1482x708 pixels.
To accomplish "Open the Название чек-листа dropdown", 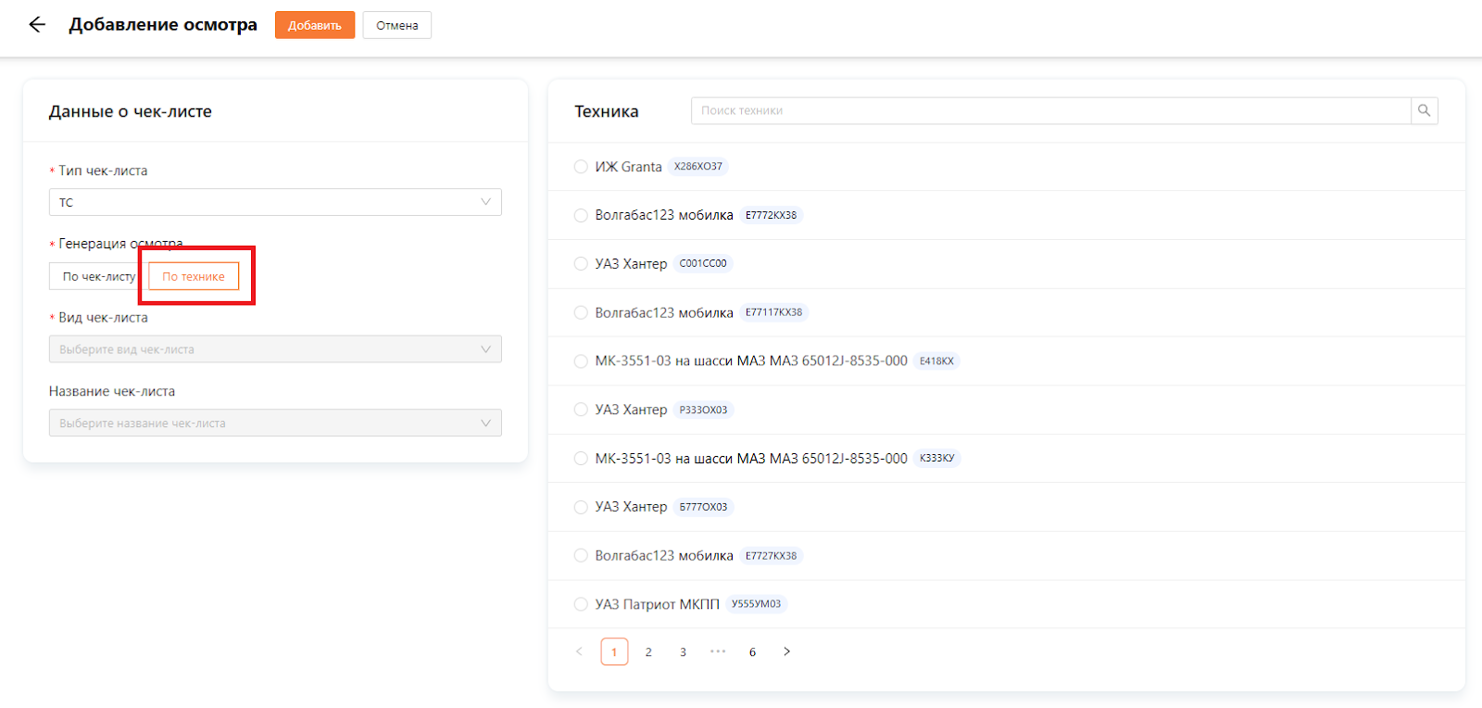I will pyautogui.click(x=275, y=424).
